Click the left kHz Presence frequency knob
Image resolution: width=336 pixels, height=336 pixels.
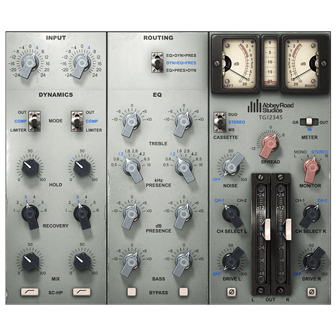132,169
